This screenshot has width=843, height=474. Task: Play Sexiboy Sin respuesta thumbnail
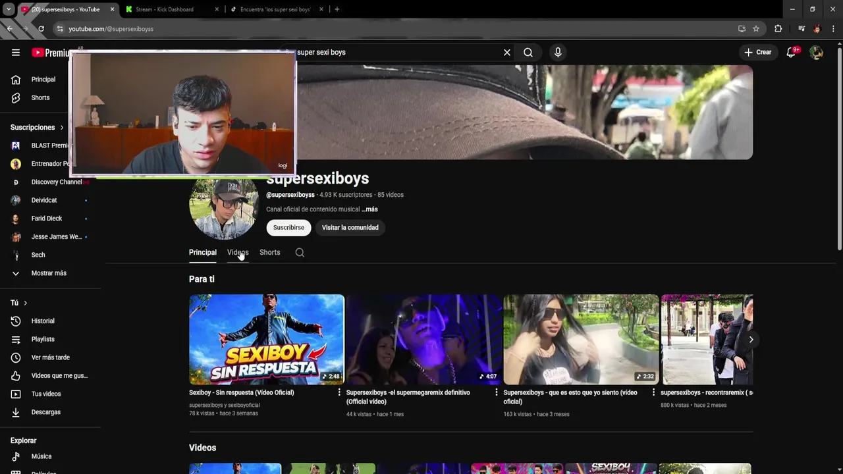(x=267, y=340)
